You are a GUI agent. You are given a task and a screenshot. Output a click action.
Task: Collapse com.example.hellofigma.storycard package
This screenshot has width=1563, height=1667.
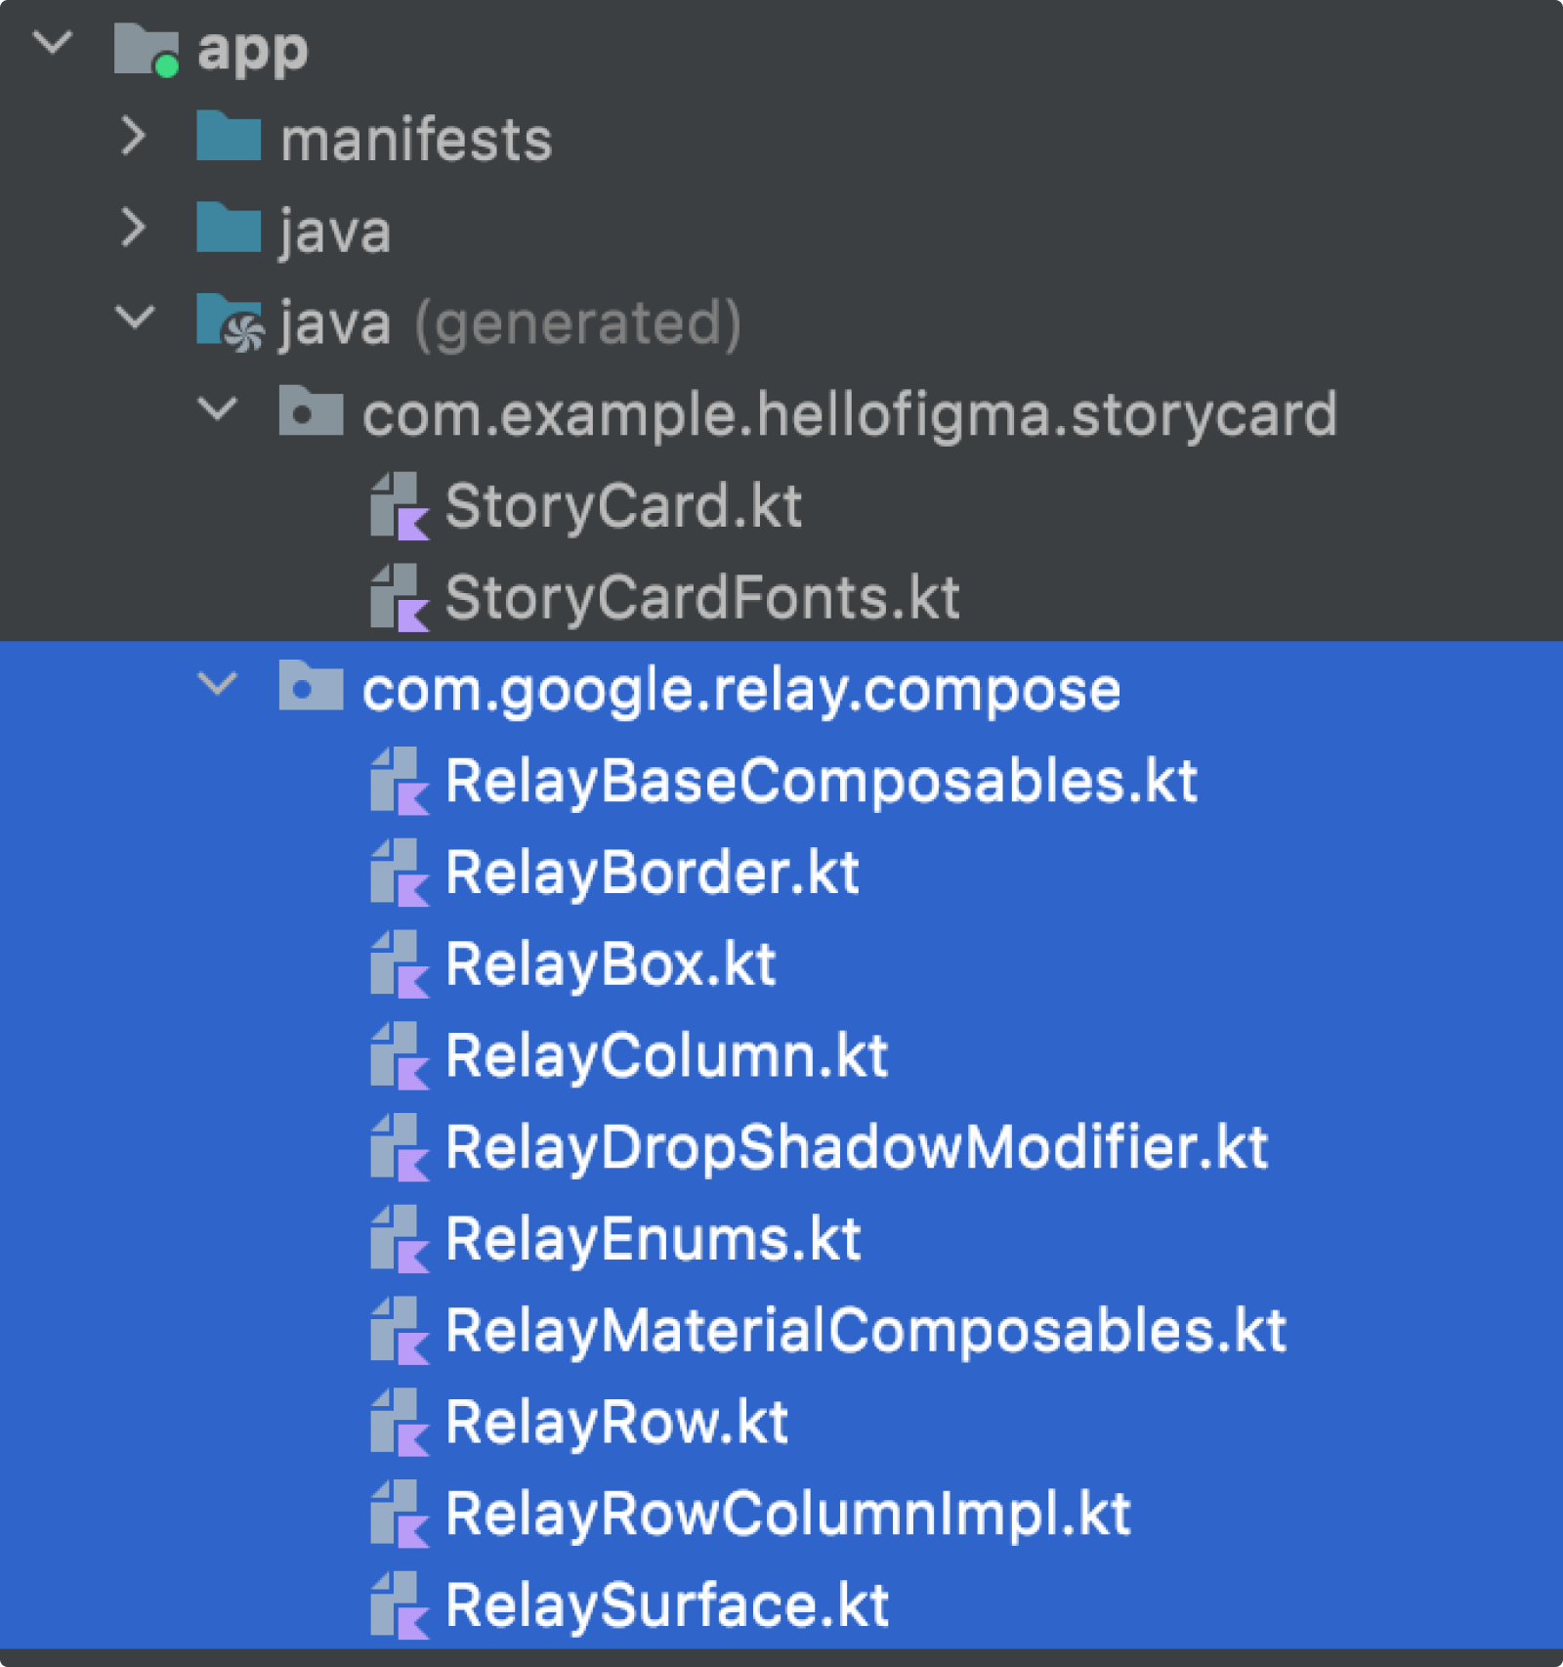(x=217, y=409)
